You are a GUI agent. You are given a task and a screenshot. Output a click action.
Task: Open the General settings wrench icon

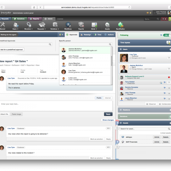[x=2, y=26]
